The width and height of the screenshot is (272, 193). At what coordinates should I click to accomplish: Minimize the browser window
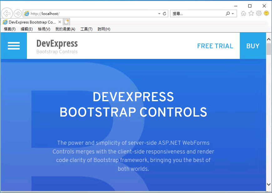point(235,6)
